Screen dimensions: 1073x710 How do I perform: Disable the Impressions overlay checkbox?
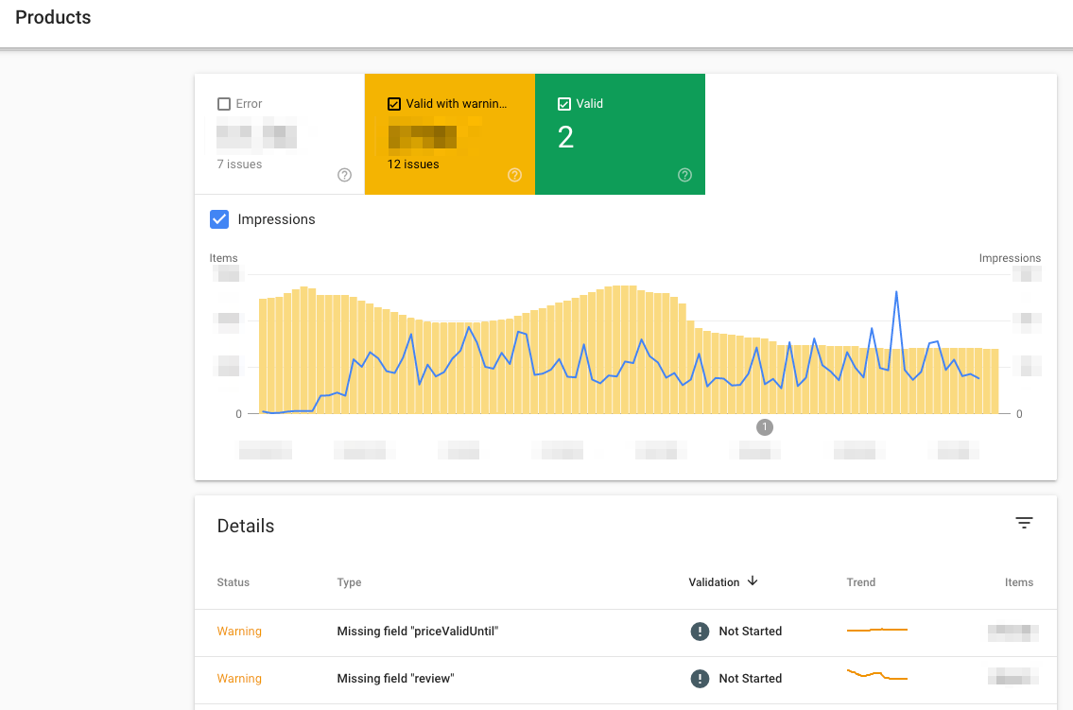click(x=219, y=219)
